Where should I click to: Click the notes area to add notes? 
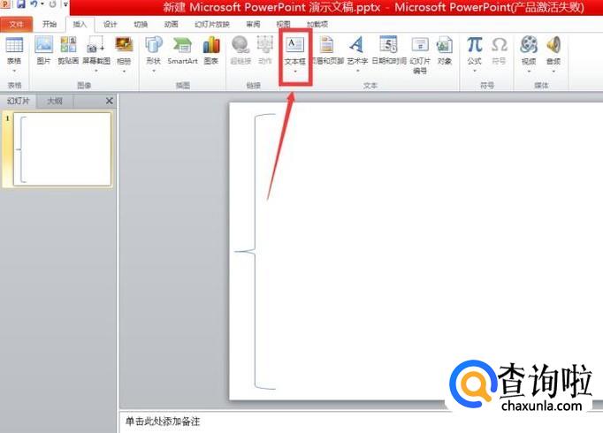(x=354, y=422)
